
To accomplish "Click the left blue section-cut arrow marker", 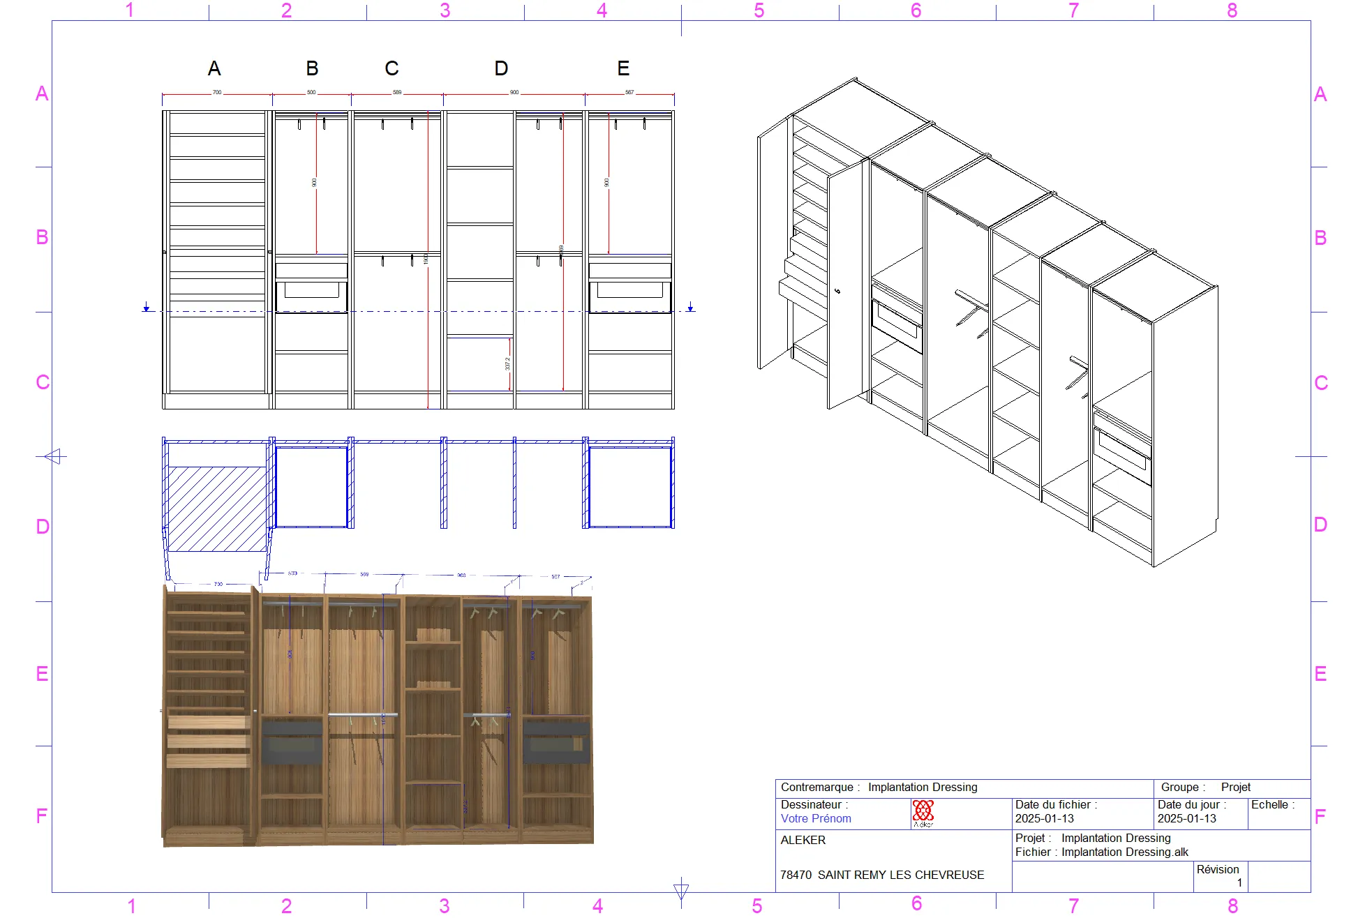I will [147, 308].
